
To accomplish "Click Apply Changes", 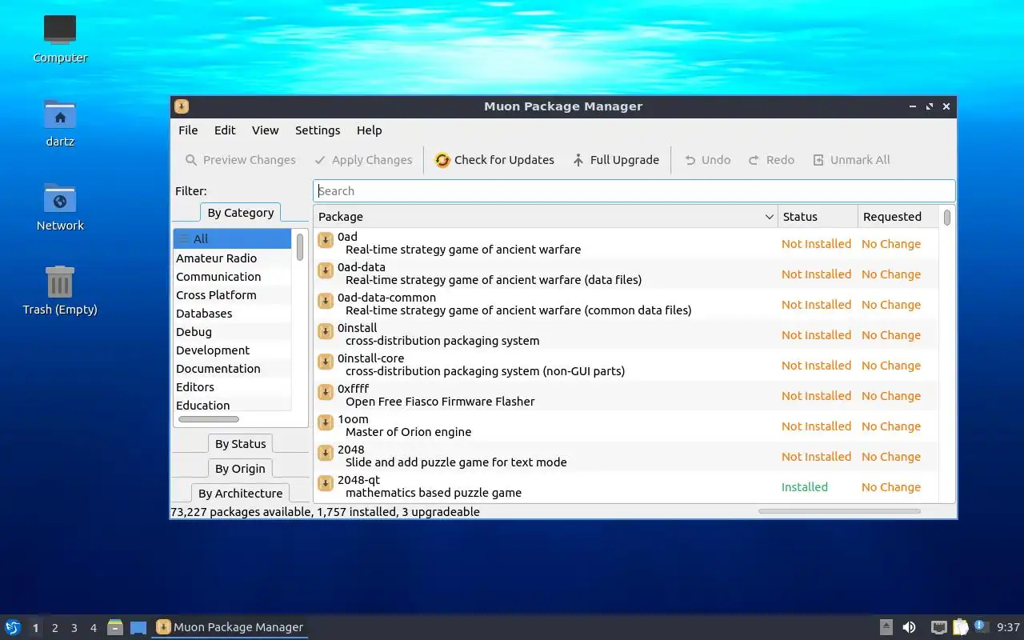I will point(363,160).
